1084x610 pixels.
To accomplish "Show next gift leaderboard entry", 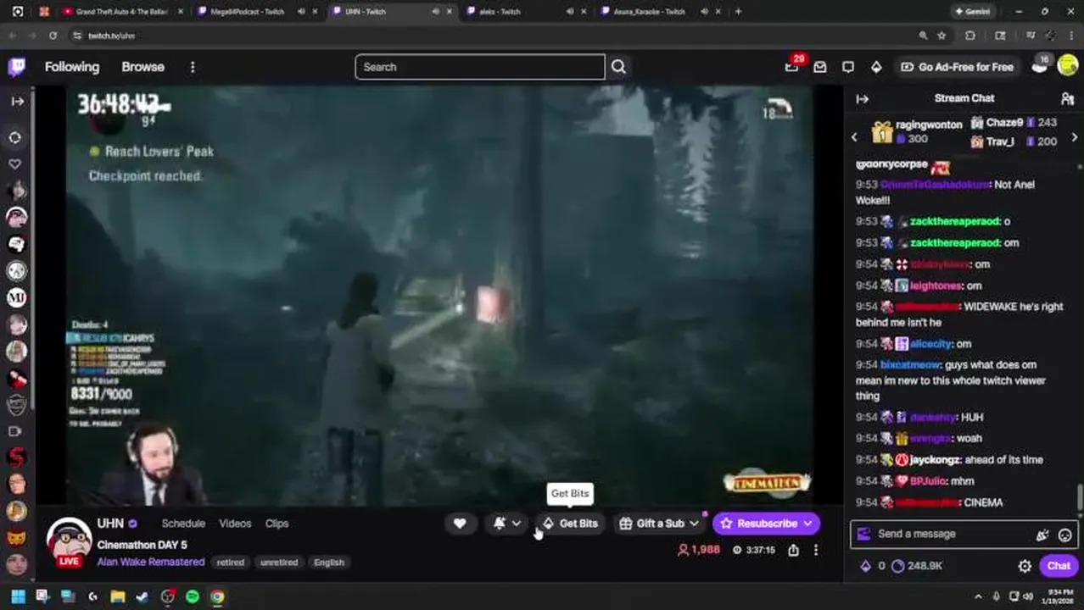I will point(1075,137).
